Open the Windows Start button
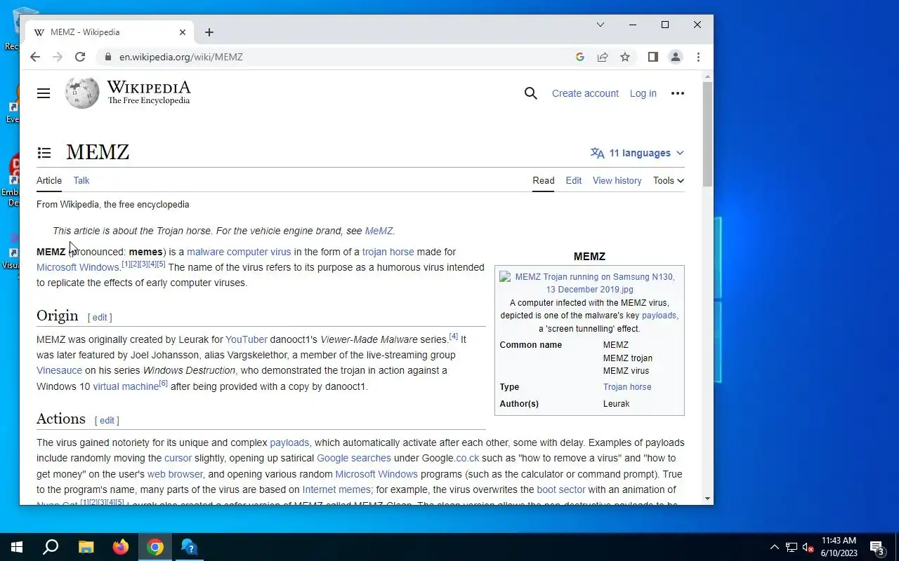Viewport: 899px width, 561px height. point(17,547)
